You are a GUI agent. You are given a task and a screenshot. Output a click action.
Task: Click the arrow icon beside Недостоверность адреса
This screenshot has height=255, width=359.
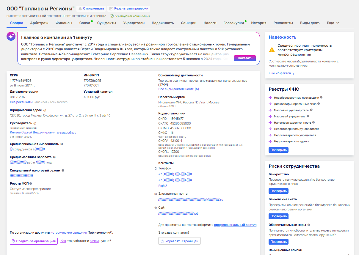tap(270, 141)
